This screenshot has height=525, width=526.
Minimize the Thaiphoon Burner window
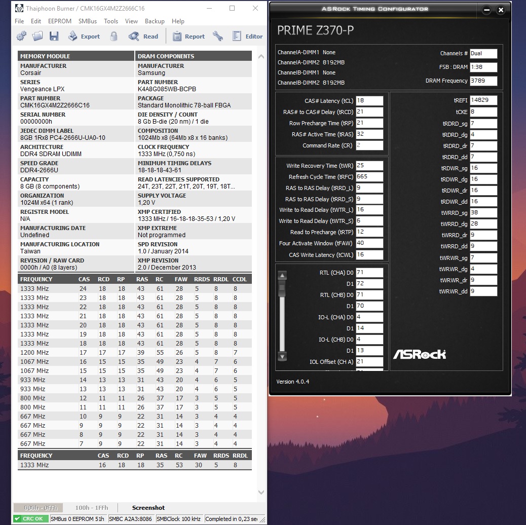tap(209, 8)
